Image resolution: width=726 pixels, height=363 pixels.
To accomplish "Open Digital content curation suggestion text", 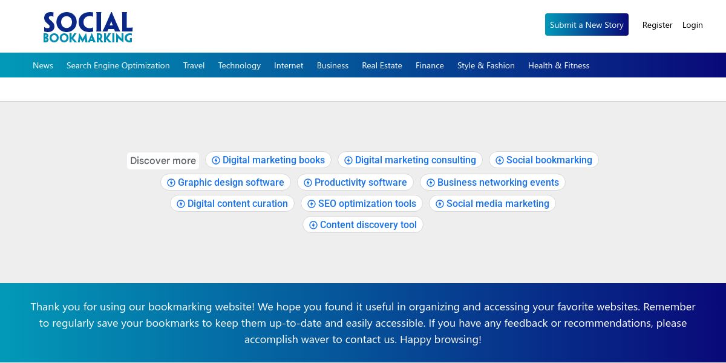I will [x=238, y=204].
